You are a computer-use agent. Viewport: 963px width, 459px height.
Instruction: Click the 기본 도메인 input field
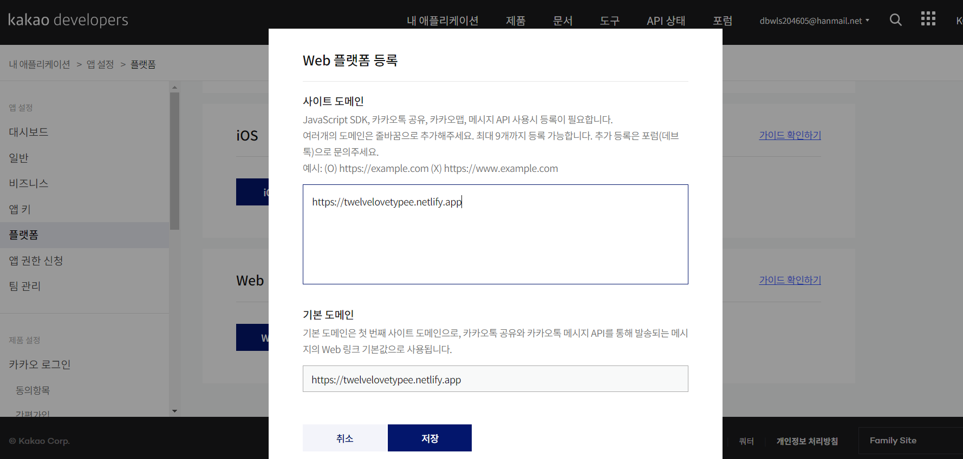tap(496, 379)
